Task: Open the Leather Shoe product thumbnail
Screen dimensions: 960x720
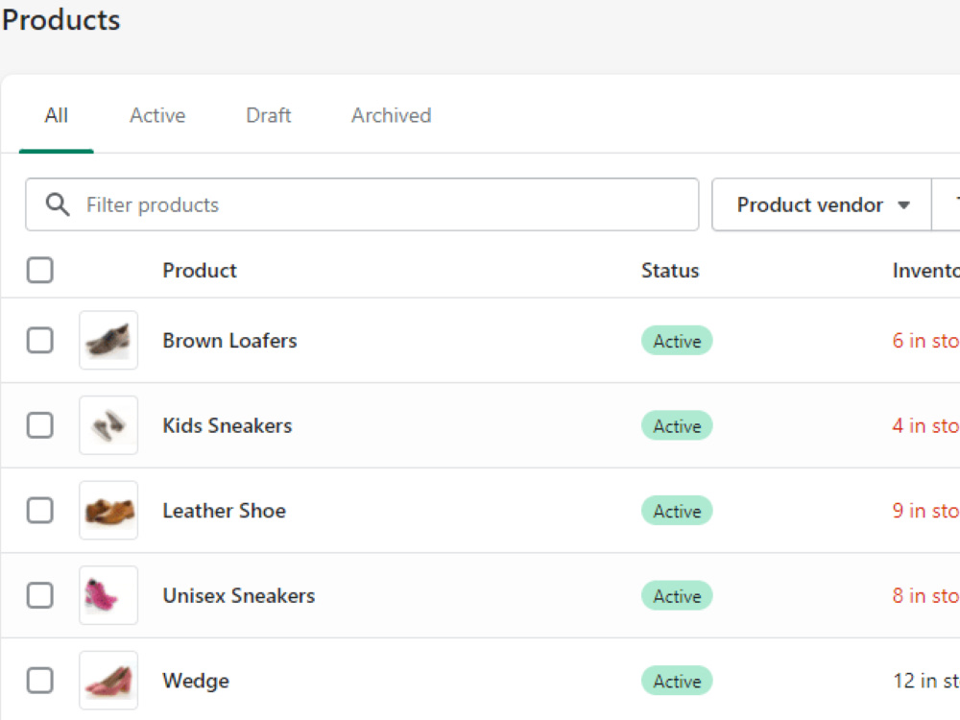Action: (108, 511)
